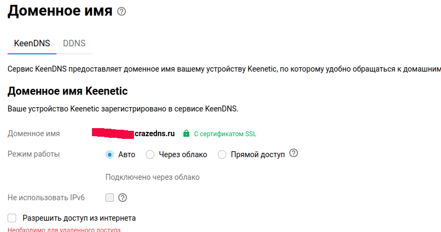Click the red Необходимо для удаленного доступа note
441x232 pixels.
65,230
